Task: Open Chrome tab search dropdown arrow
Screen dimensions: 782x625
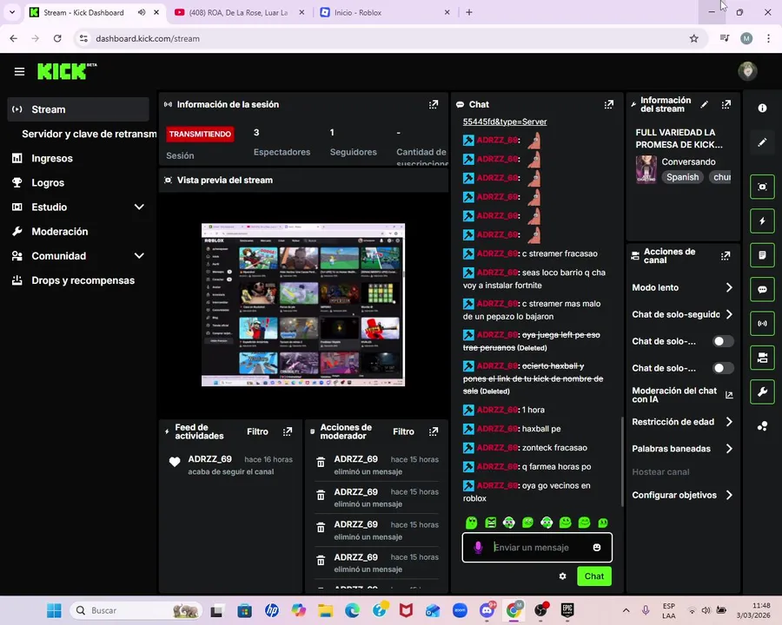Action: 12,12
